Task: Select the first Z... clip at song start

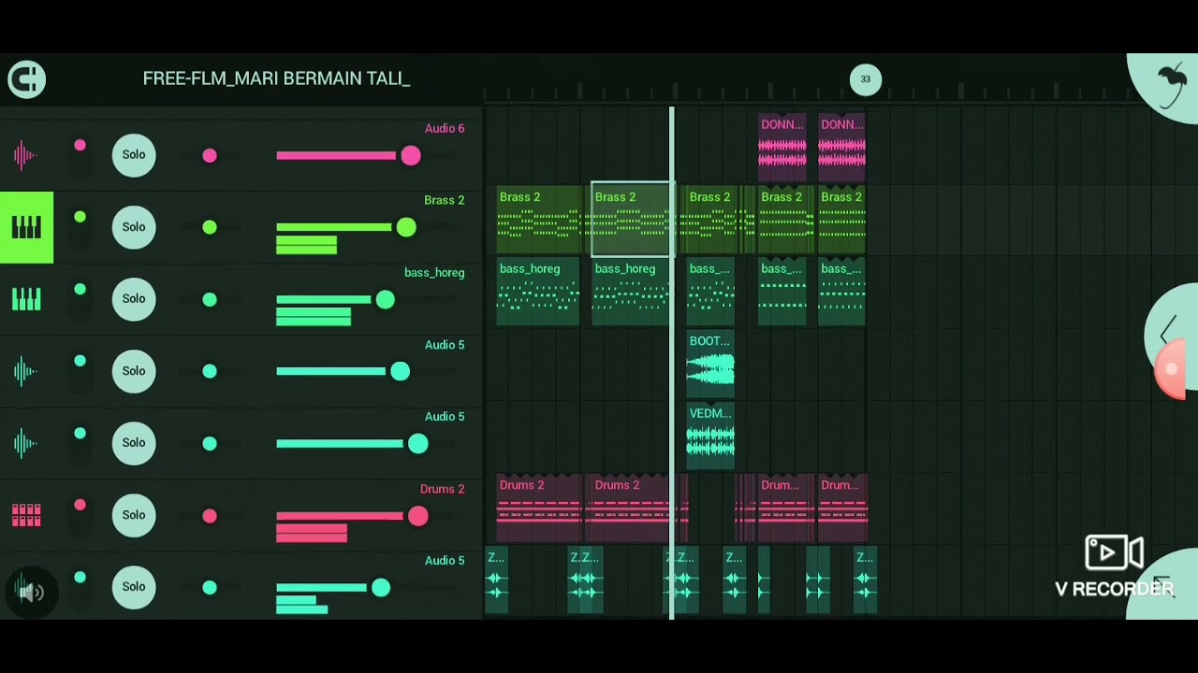Action: point(496,580)
